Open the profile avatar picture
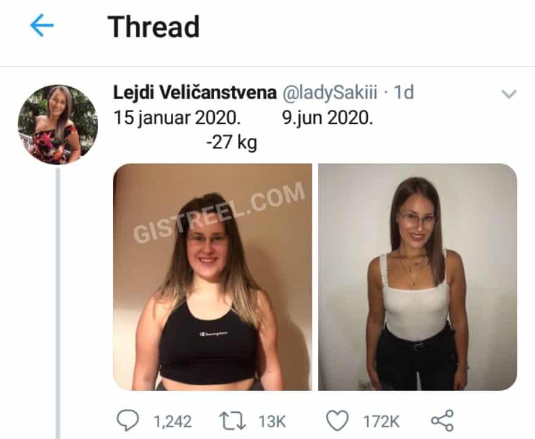This screenshot has width=535, height=439. (58, 124)
